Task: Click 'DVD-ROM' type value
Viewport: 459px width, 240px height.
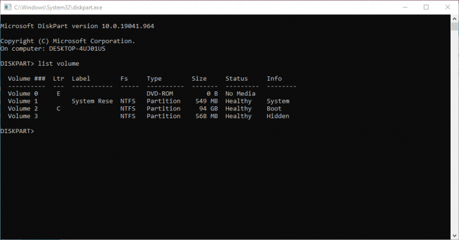Action: (x=160, y=94)
